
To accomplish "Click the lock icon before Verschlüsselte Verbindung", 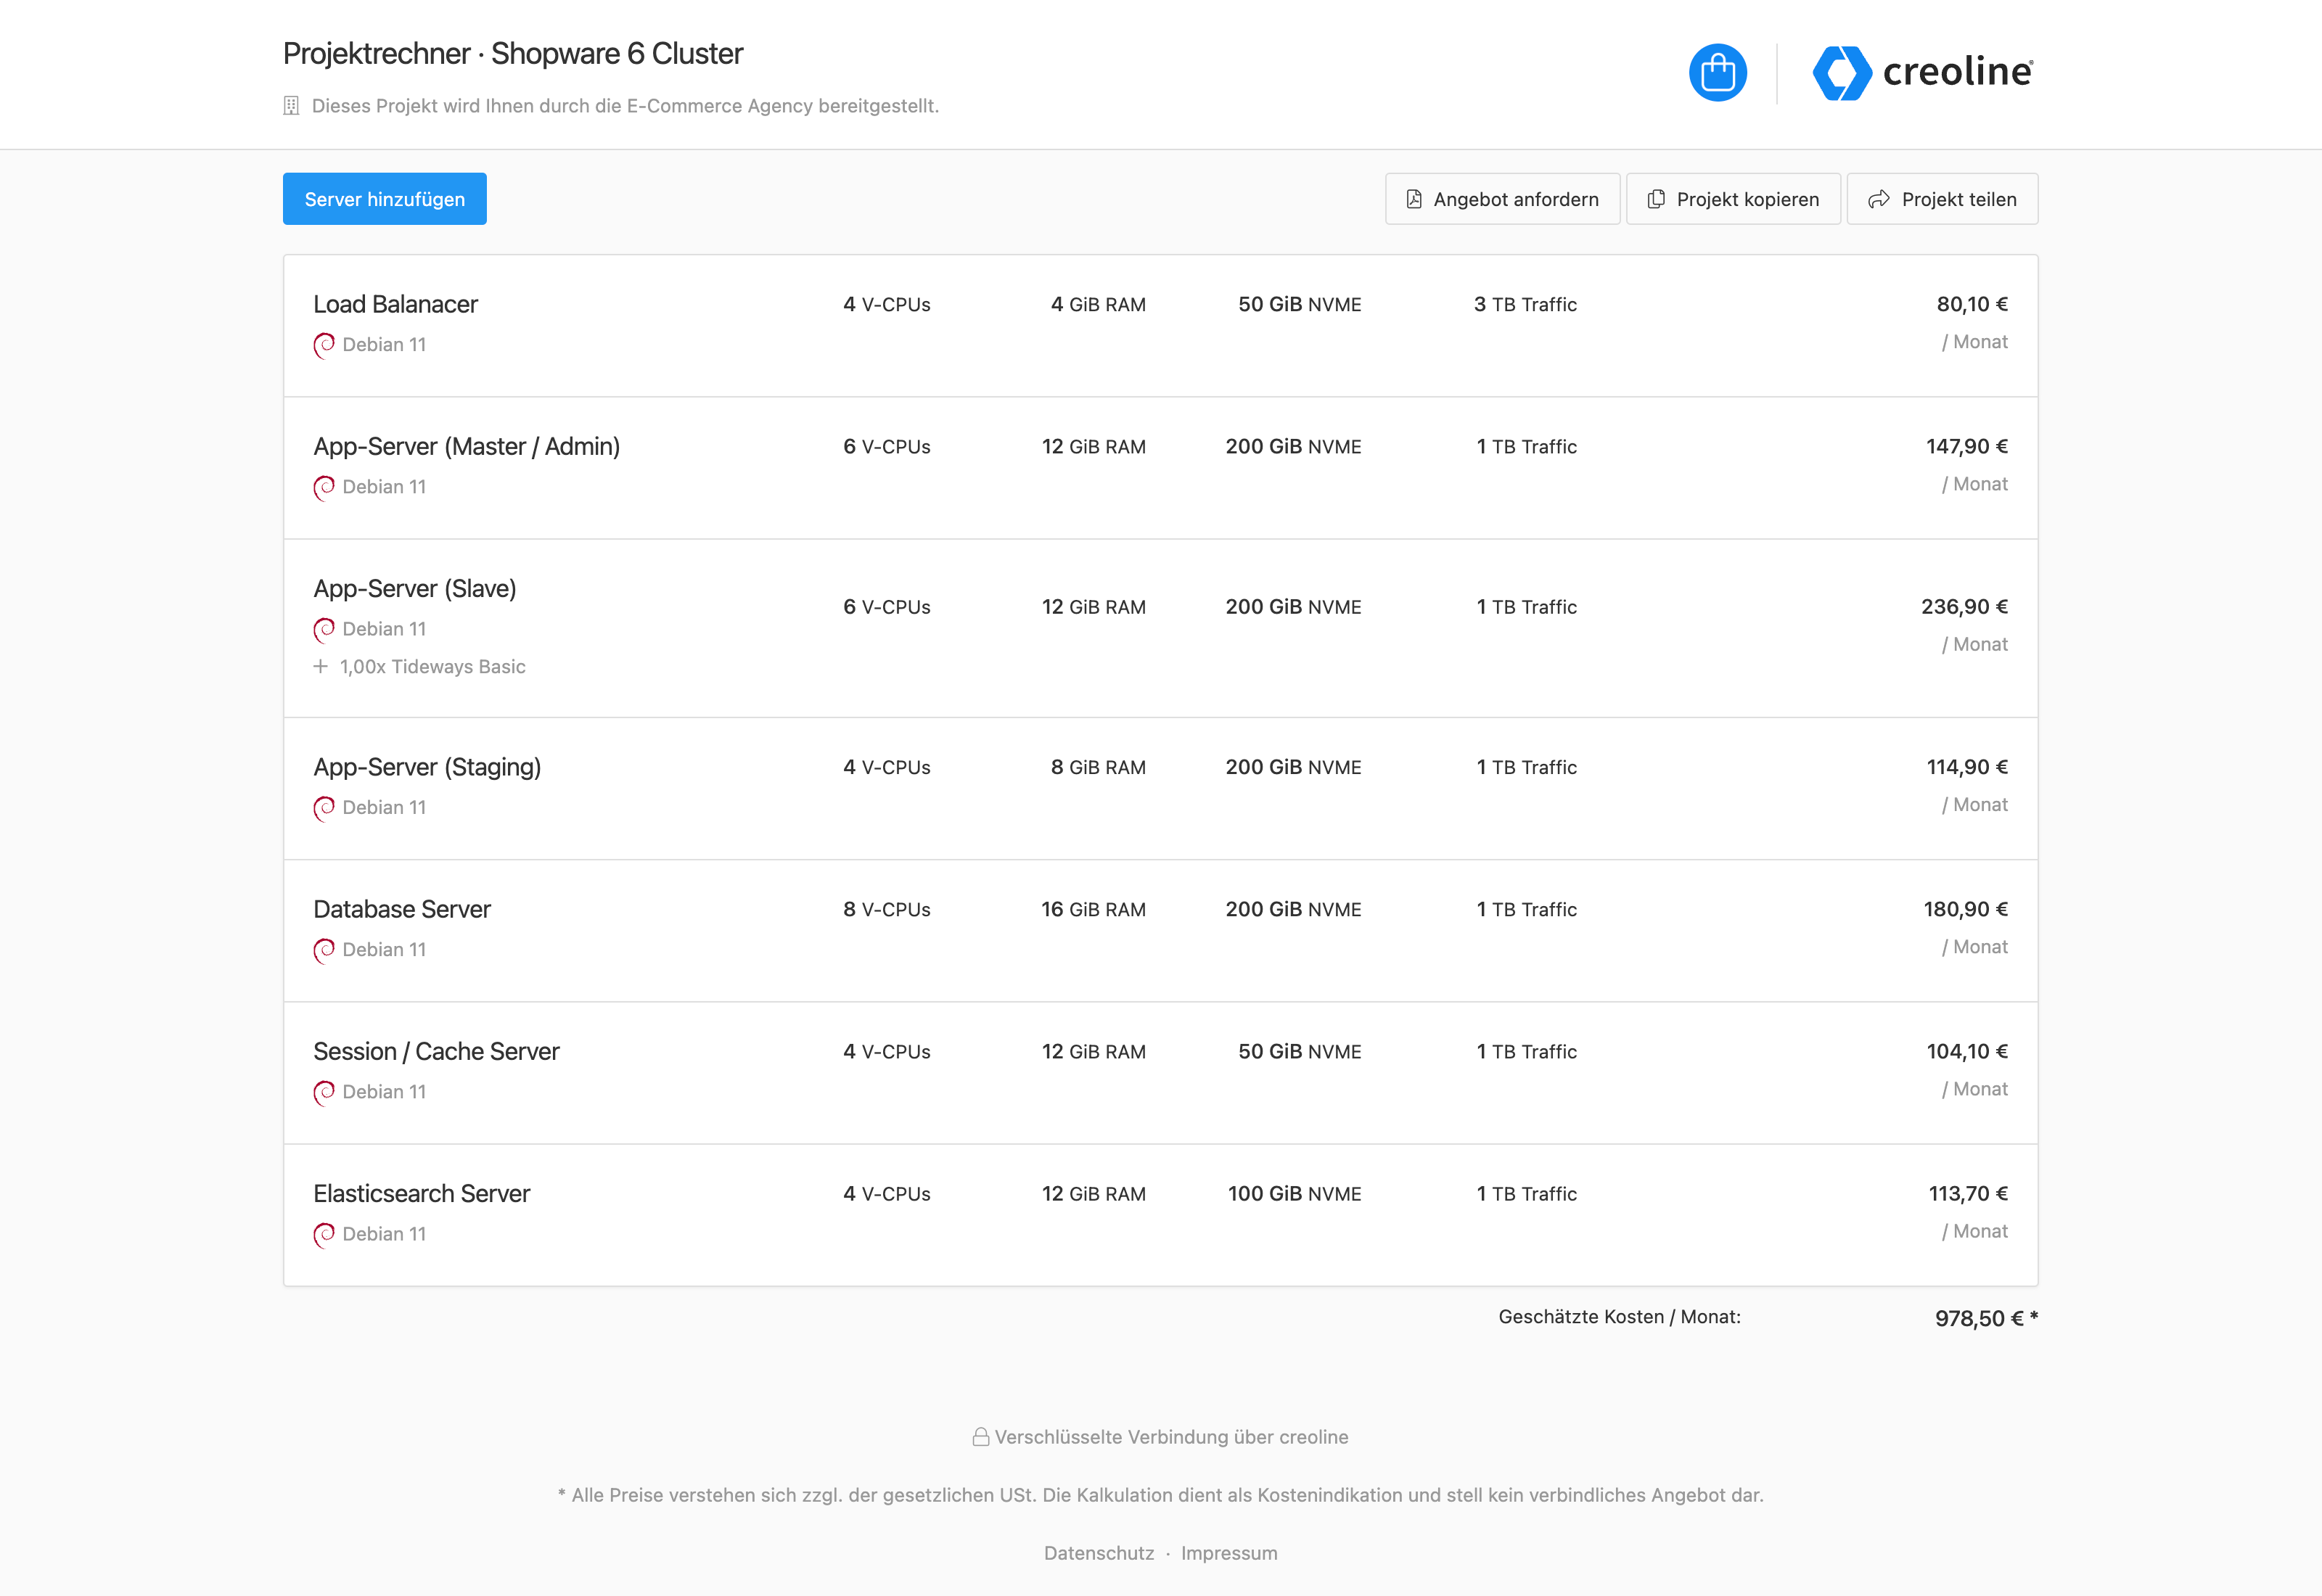I will click(x=980, y=1437).
